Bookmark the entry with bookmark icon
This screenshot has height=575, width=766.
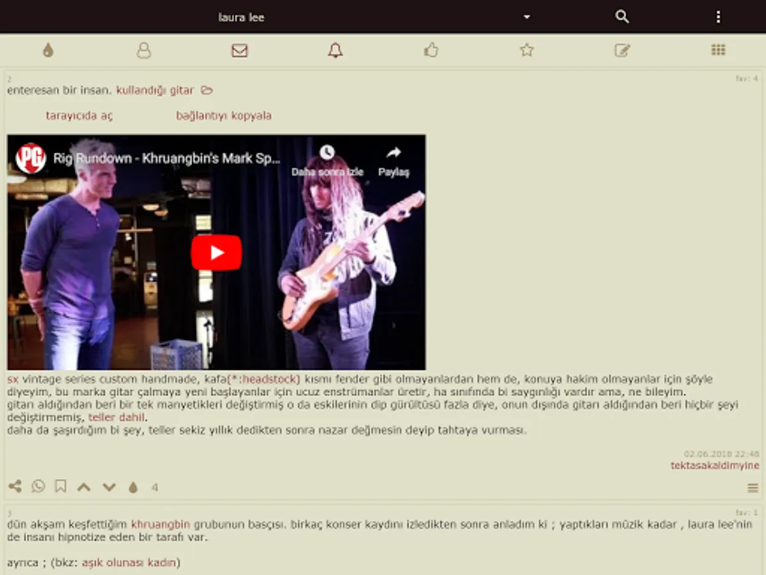[x=61, y=487]
